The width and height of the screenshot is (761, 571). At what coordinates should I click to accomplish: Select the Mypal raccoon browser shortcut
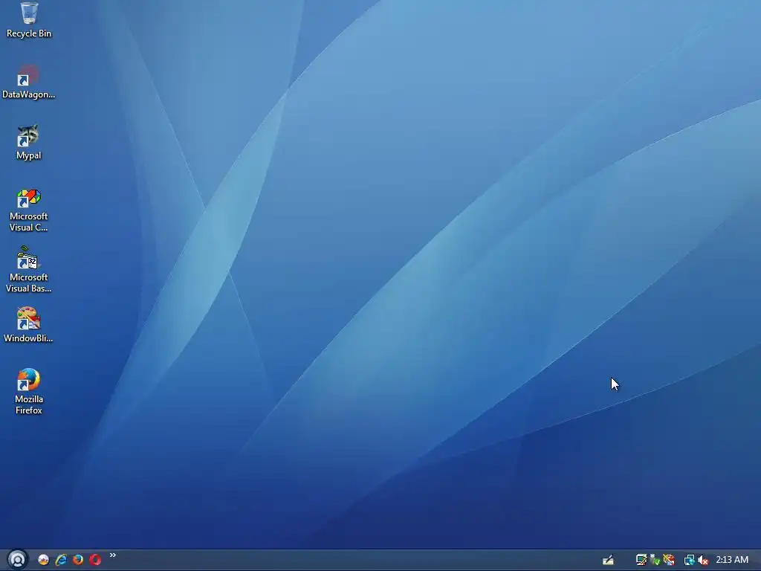coord(28,143)
